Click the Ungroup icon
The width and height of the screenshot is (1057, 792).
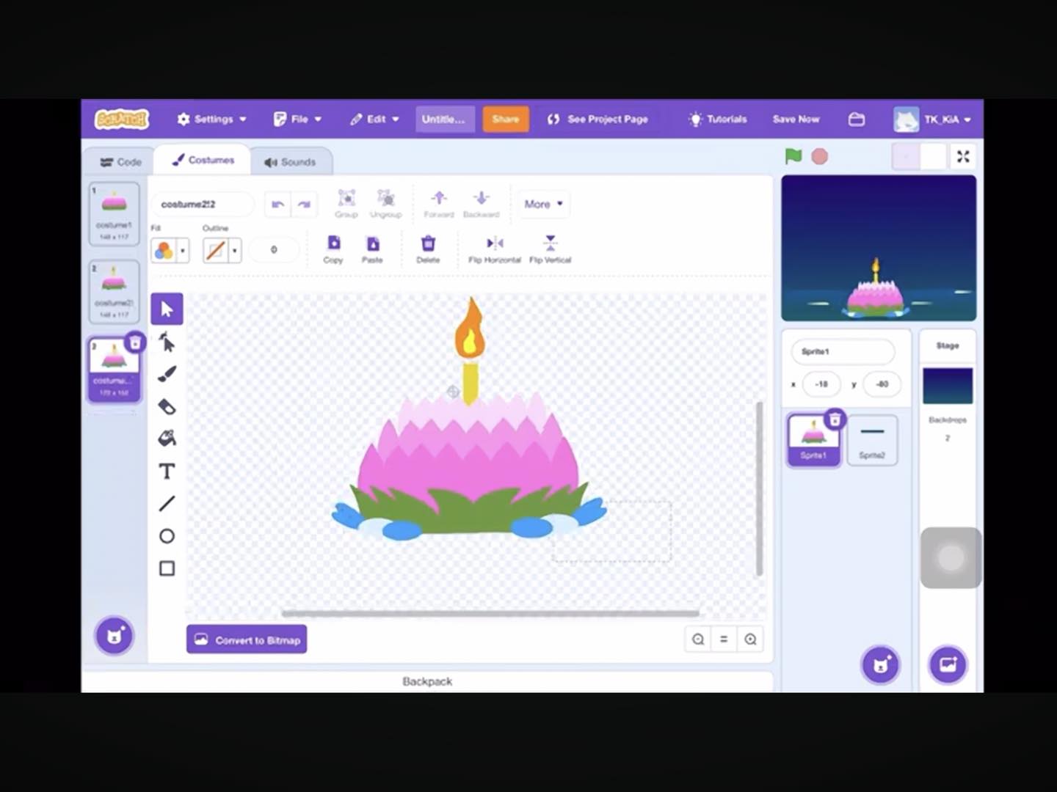pyautogui.click(x=385, y=203)
